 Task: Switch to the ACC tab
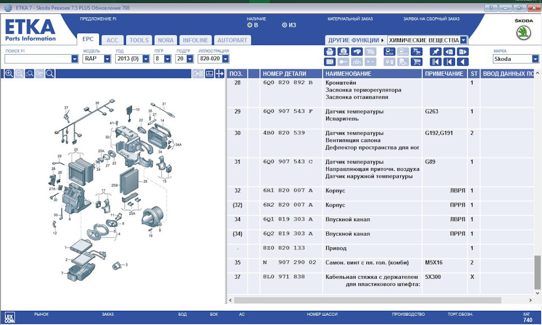112,41
